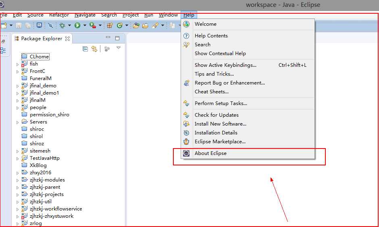
Task: Click the New file toolbar icon
Action: pos(3,25)
